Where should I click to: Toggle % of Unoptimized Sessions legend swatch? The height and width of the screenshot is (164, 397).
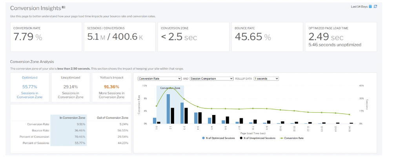click(x=240, y=138)
